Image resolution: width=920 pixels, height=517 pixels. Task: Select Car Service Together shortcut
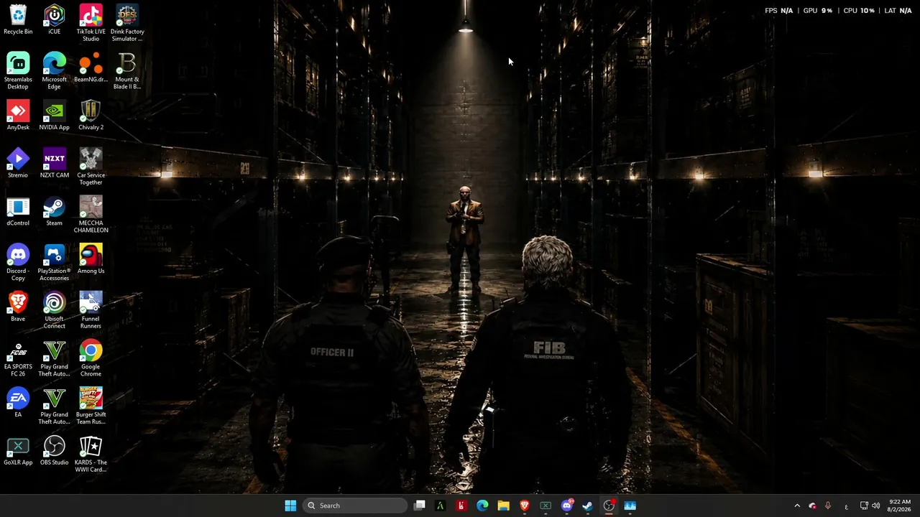91,167
